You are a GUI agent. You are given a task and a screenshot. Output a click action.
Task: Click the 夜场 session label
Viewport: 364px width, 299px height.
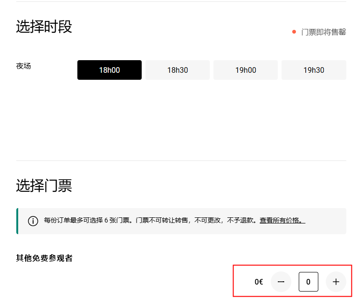point(23,66)
